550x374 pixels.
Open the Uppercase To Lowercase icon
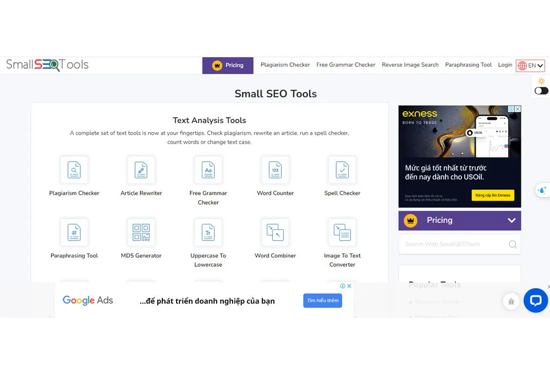[208, 232]
